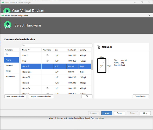Open the New Hardware Profile dialog

tap(15, 96)
